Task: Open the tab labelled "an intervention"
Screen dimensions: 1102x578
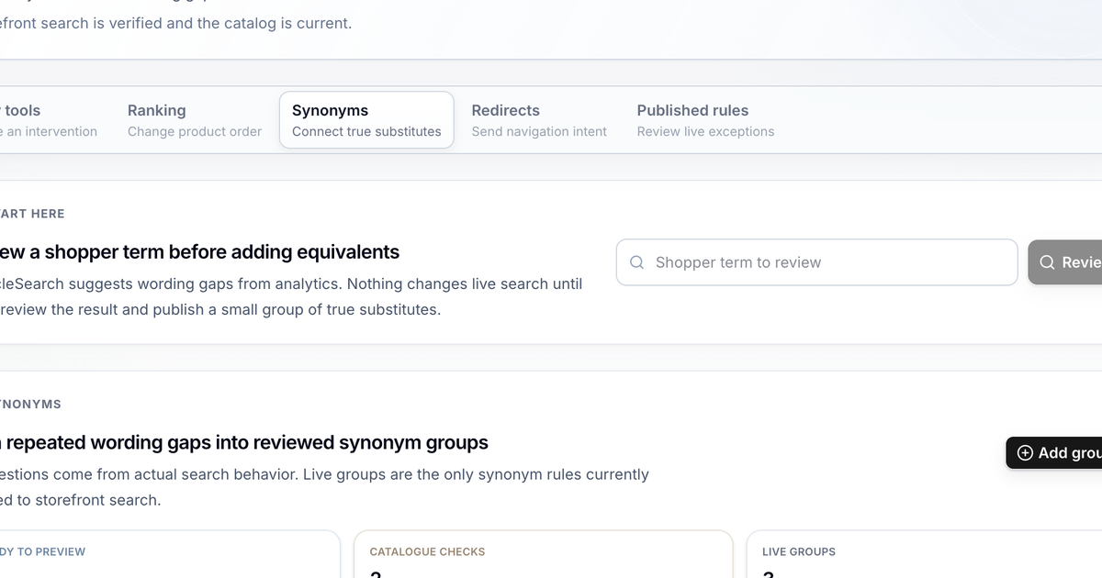Action: click(x=48, y=120)
